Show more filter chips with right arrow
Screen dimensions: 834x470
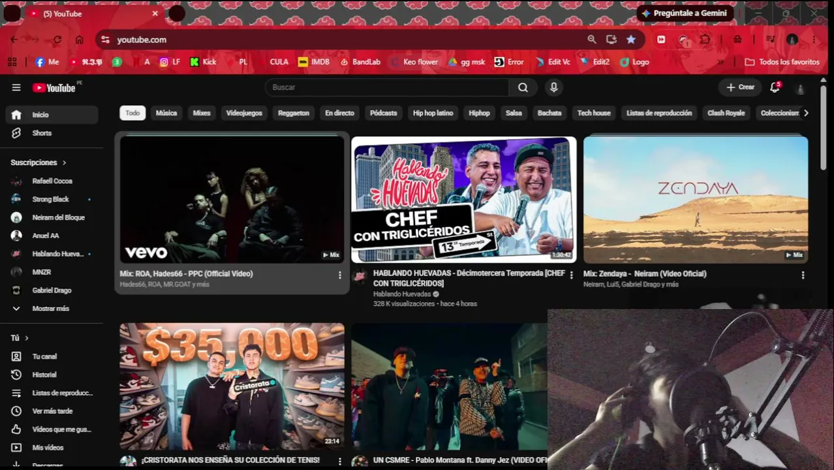tap(806, 113)
